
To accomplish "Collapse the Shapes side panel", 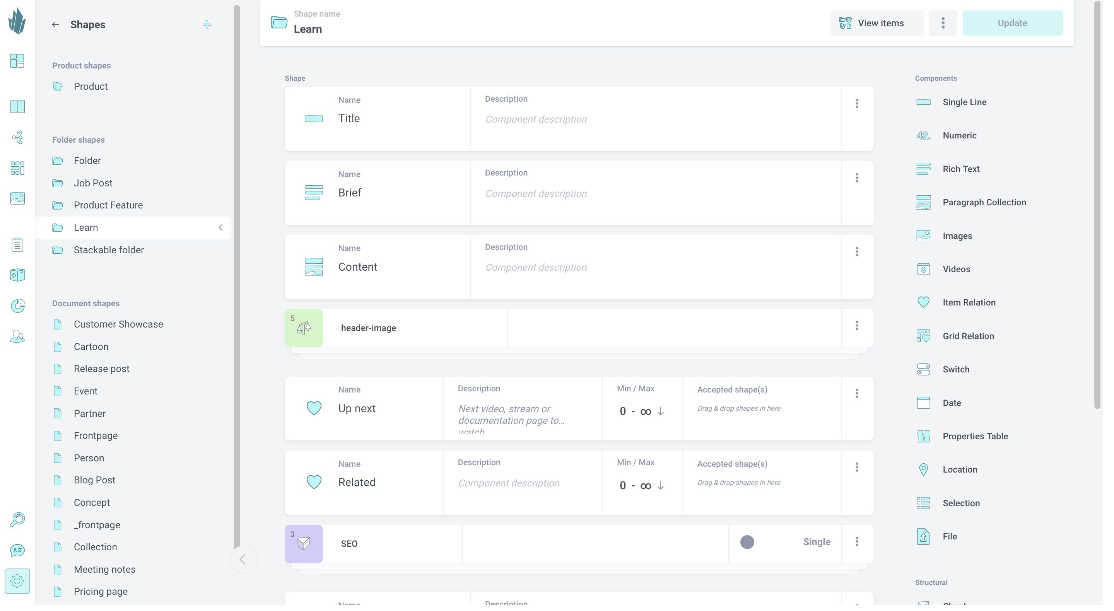I will 243,560.
